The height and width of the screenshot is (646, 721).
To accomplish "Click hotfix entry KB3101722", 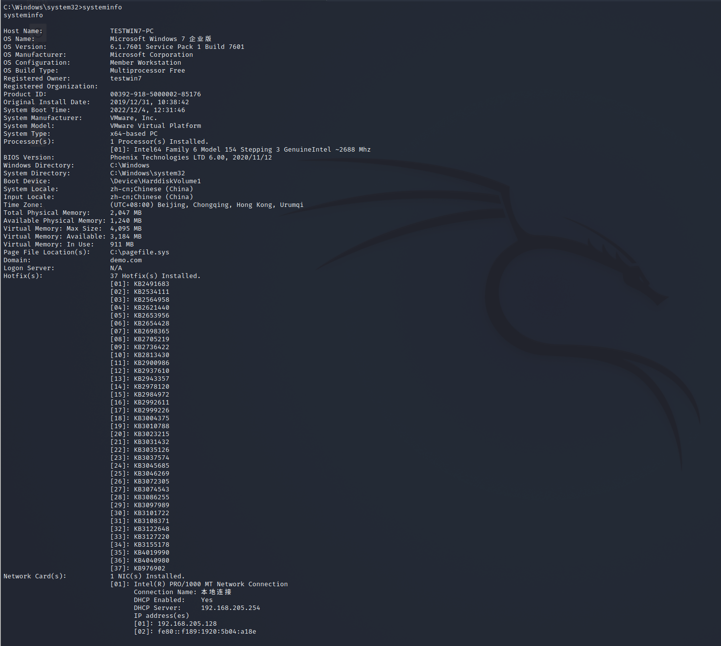I will pos(152,513).
